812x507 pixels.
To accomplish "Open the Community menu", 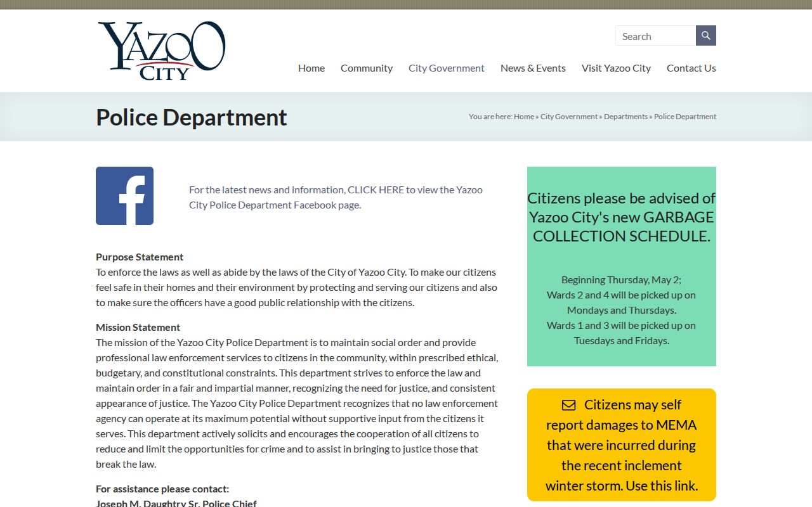I will pyautogui.click(x=367, y=68).
